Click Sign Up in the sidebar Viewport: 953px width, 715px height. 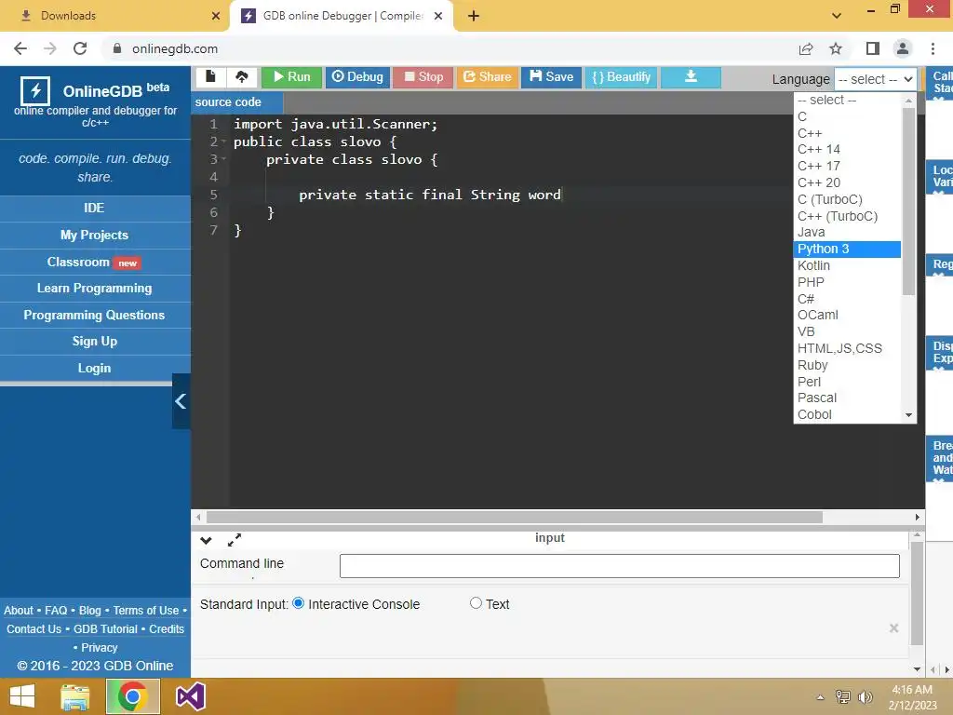(94, 342)
